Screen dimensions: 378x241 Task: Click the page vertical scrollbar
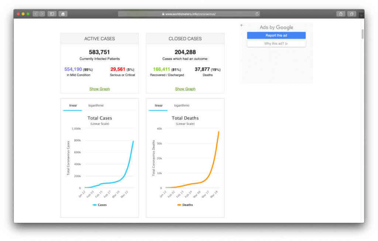(x=362, y=34)
